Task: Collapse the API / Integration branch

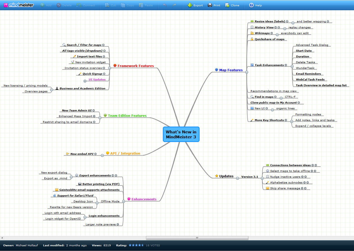Action: click(x=102, y=156)
